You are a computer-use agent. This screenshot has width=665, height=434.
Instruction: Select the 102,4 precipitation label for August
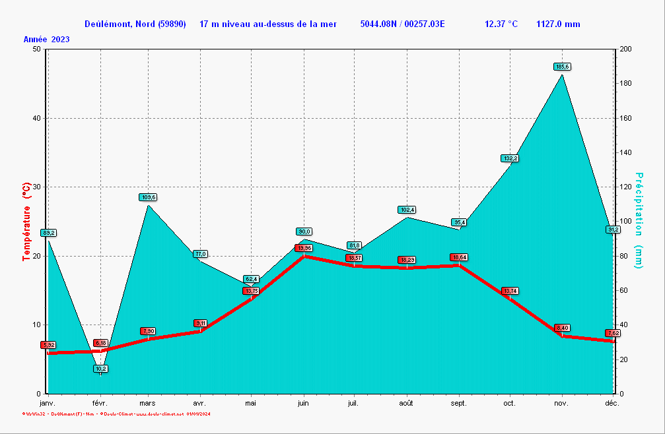[407, 210]
